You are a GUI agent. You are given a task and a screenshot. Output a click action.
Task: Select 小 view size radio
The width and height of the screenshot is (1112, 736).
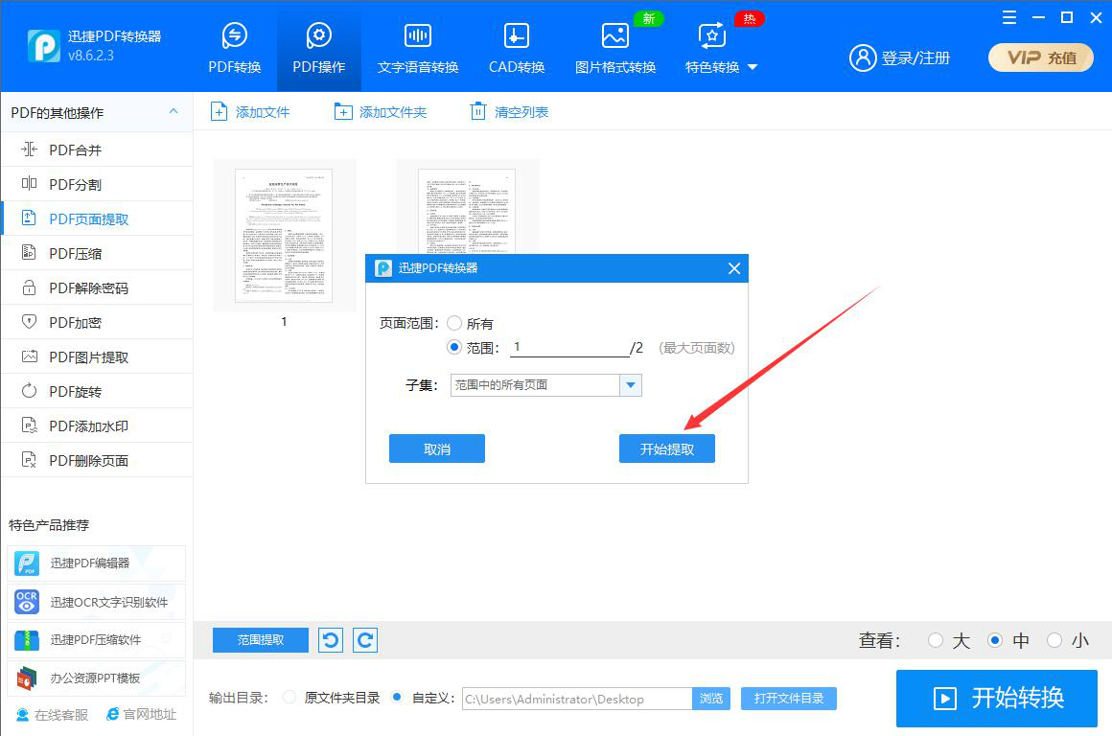coord(1054,640)
